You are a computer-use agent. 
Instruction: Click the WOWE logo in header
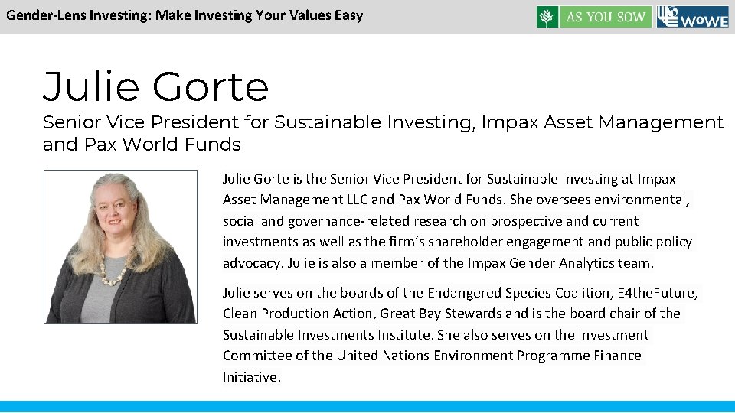(x=693, y=17)
